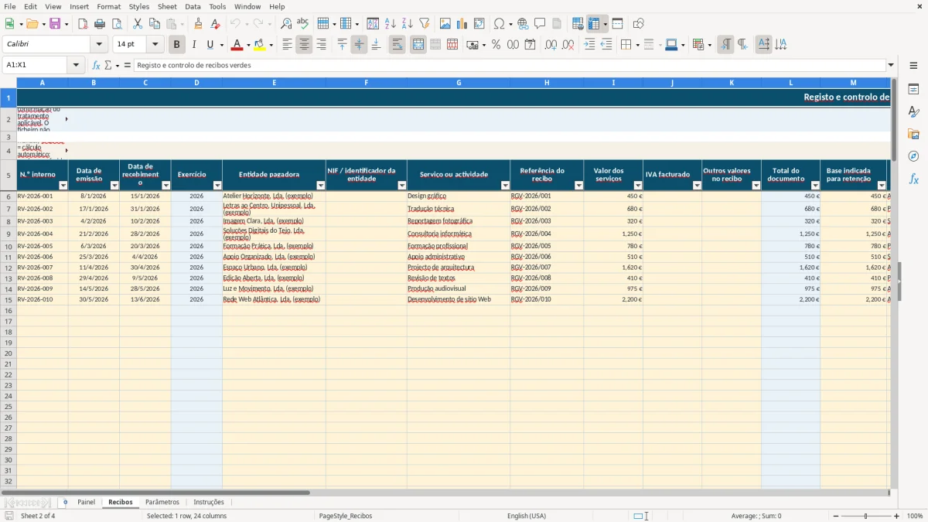Open the Styles menu
The height and width of the screenshot is (522, 928).
tap(139, 6)
